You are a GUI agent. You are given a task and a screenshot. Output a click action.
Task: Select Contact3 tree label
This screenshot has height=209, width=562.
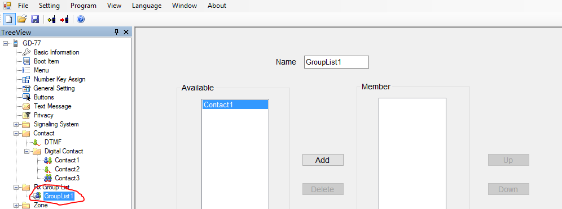pos(67,178)
